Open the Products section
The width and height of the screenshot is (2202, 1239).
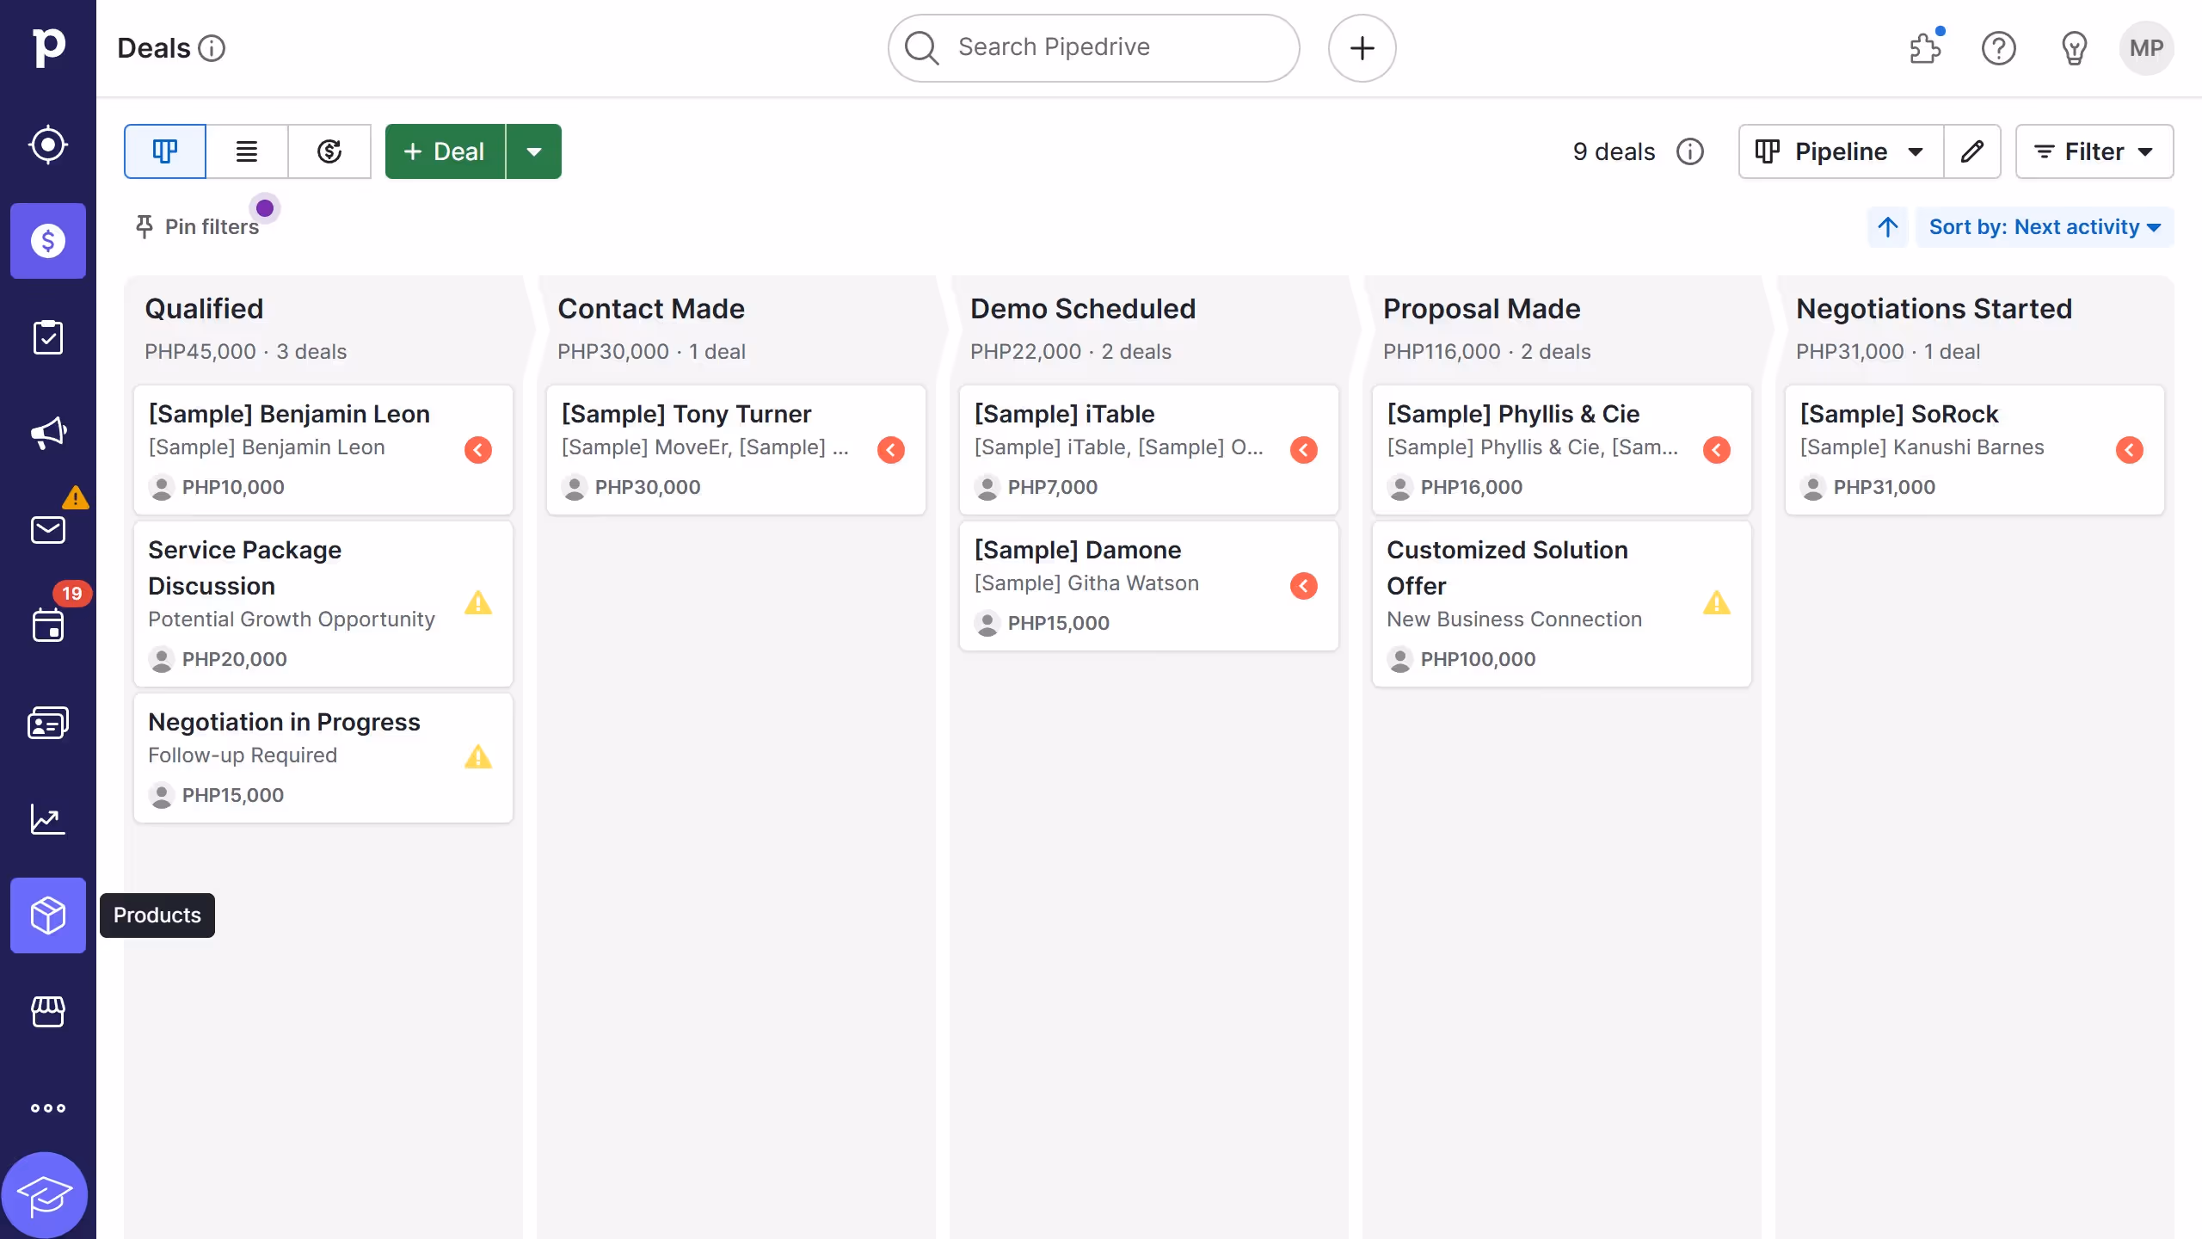(x=47, y=915)
